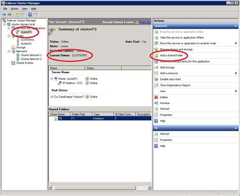
Task: Choose Show Dependency Report
Action: 175,85
